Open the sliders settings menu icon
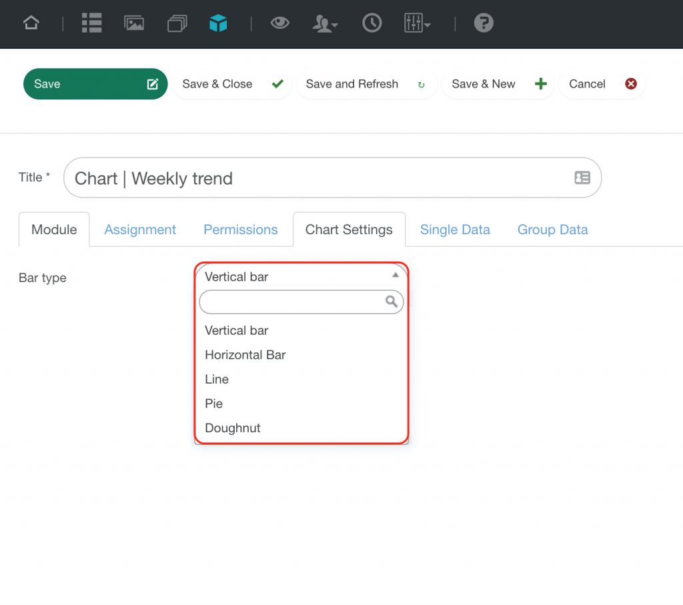 click(417, 23)
